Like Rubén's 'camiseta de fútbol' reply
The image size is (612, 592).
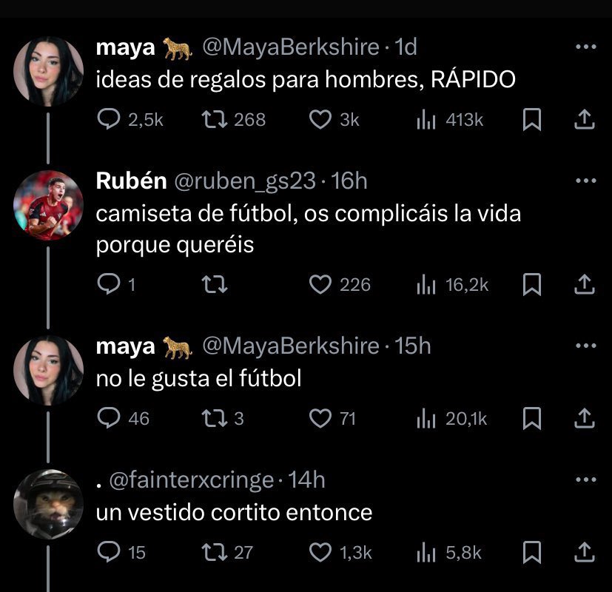pyautogui.click(x=320, y=284)
